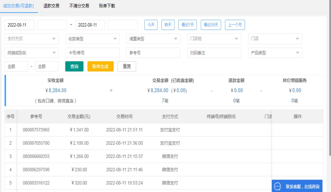Select the 终端或别名 dropdown
The height and width of the screenshot is (192, 331).
(x=31, y=53)
